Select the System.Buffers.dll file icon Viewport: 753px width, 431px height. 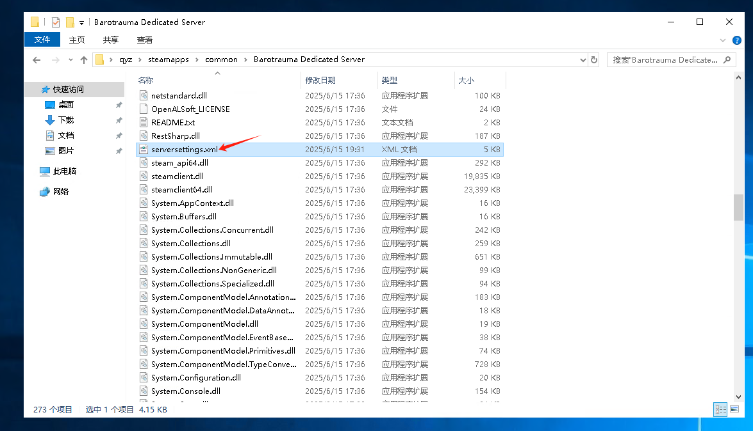point(143,216)
